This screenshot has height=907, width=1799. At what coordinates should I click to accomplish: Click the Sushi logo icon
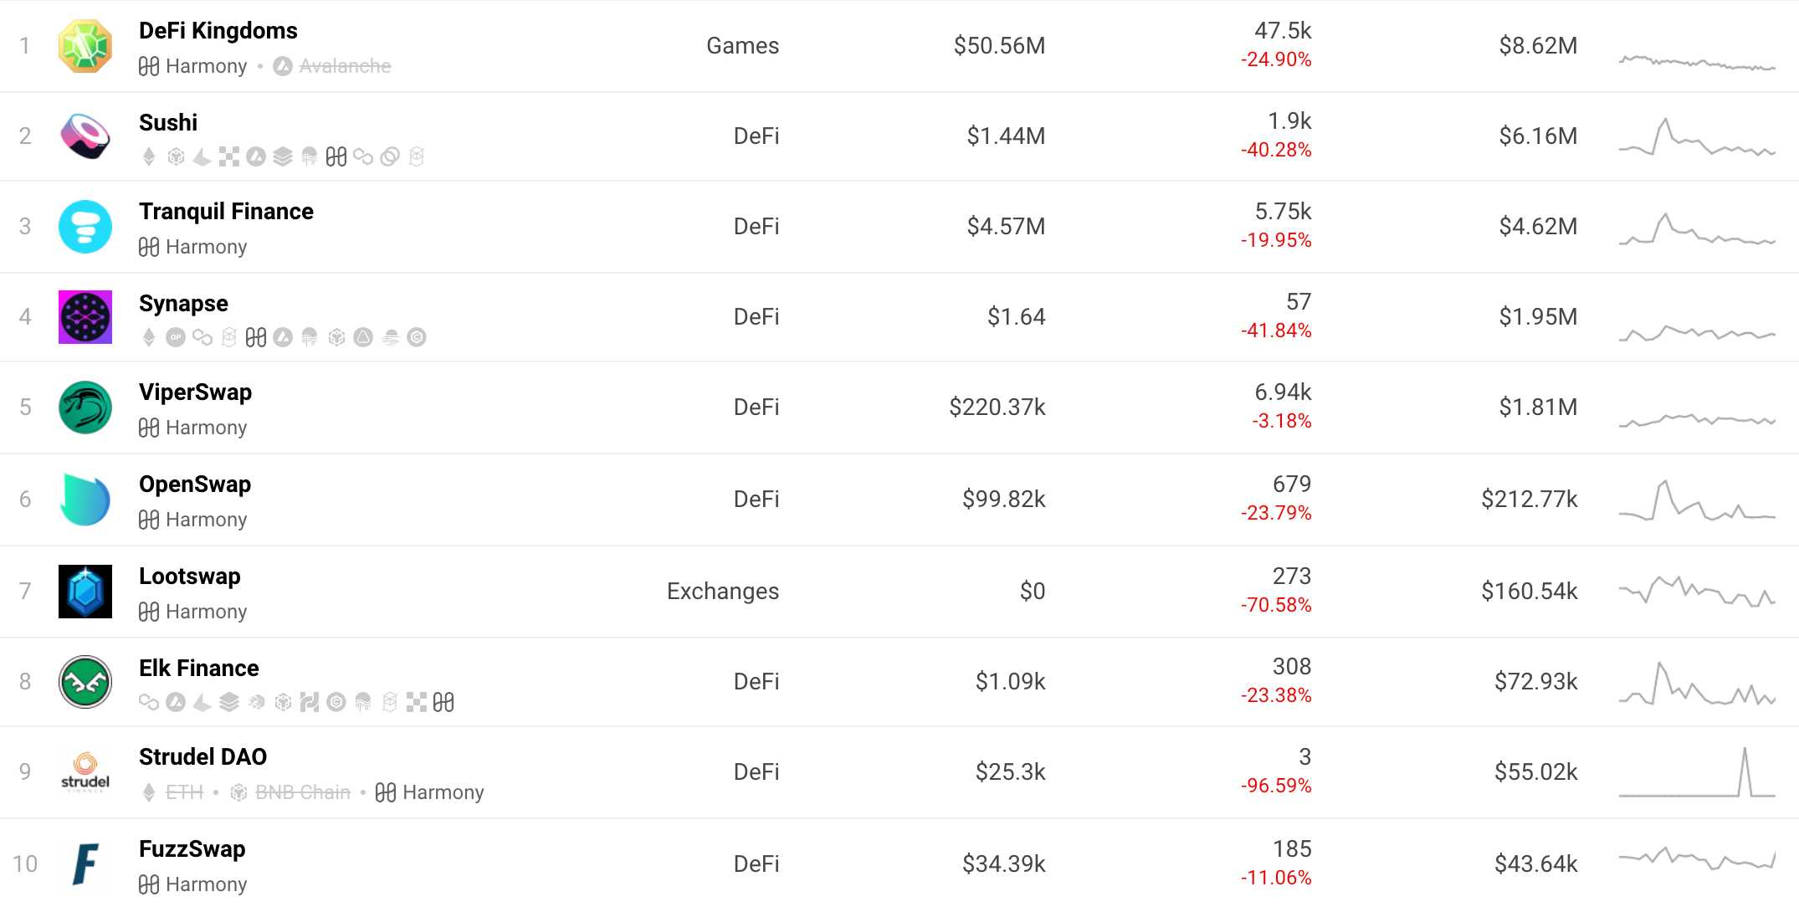(x=85, y=136)
